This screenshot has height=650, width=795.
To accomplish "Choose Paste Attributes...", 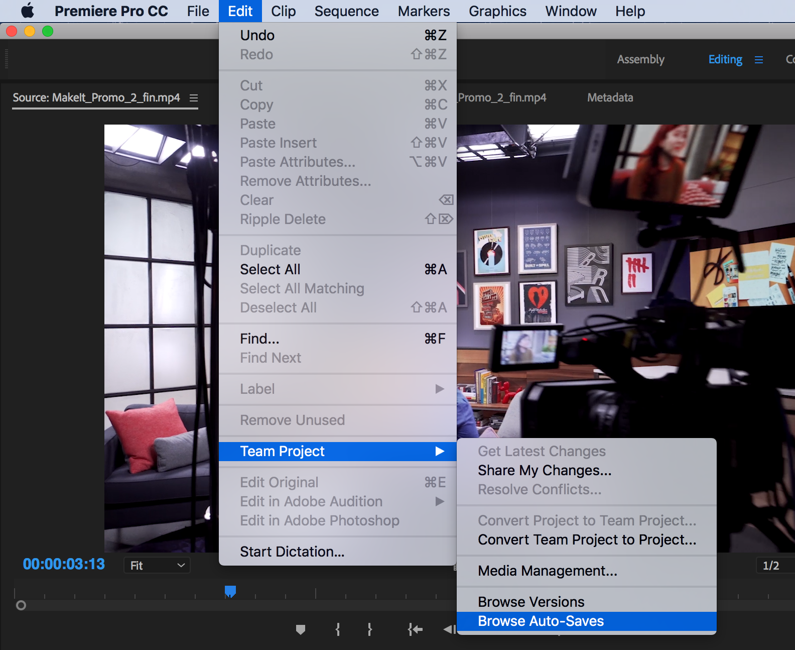I will pyautogui.click(x=338, y=162).
